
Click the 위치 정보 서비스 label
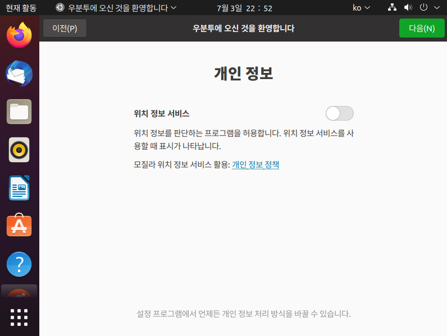161,114
